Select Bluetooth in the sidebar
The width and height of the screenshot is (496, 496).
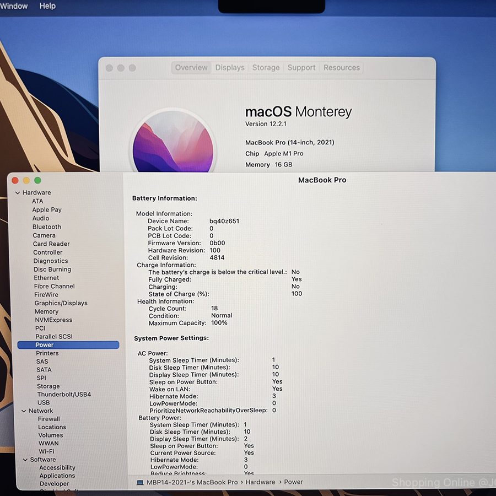47,227
